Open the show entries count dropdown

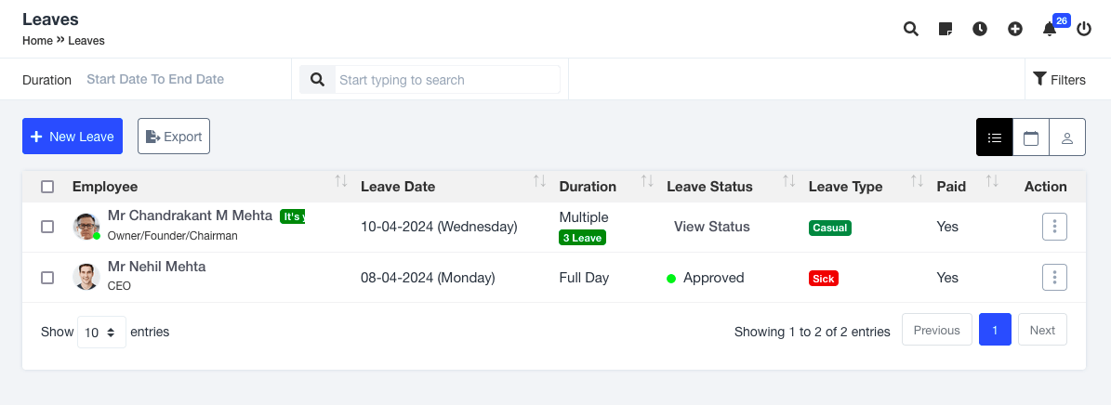(101, 331)
